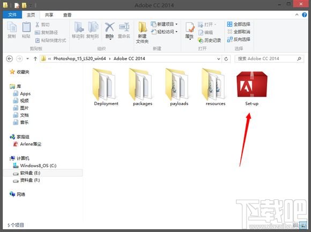
Task: Click the back navigation arrow
Action: [x=10, y=58]
